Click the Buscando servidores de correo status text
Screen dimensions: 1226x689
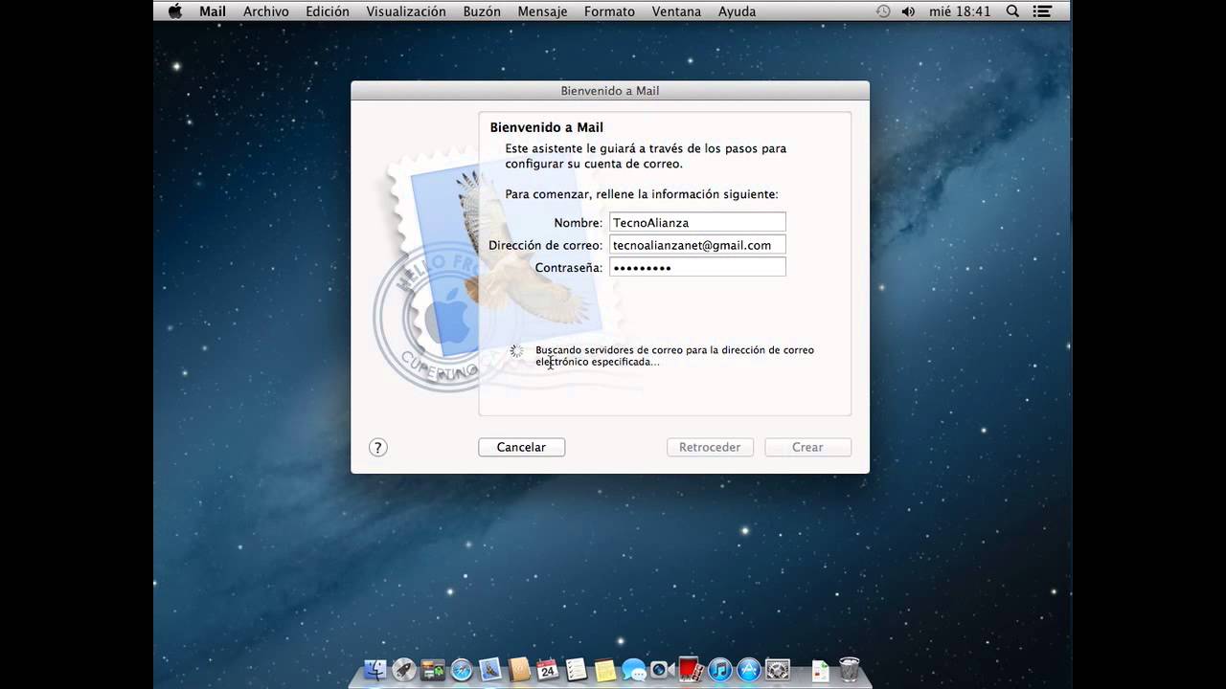674,356
